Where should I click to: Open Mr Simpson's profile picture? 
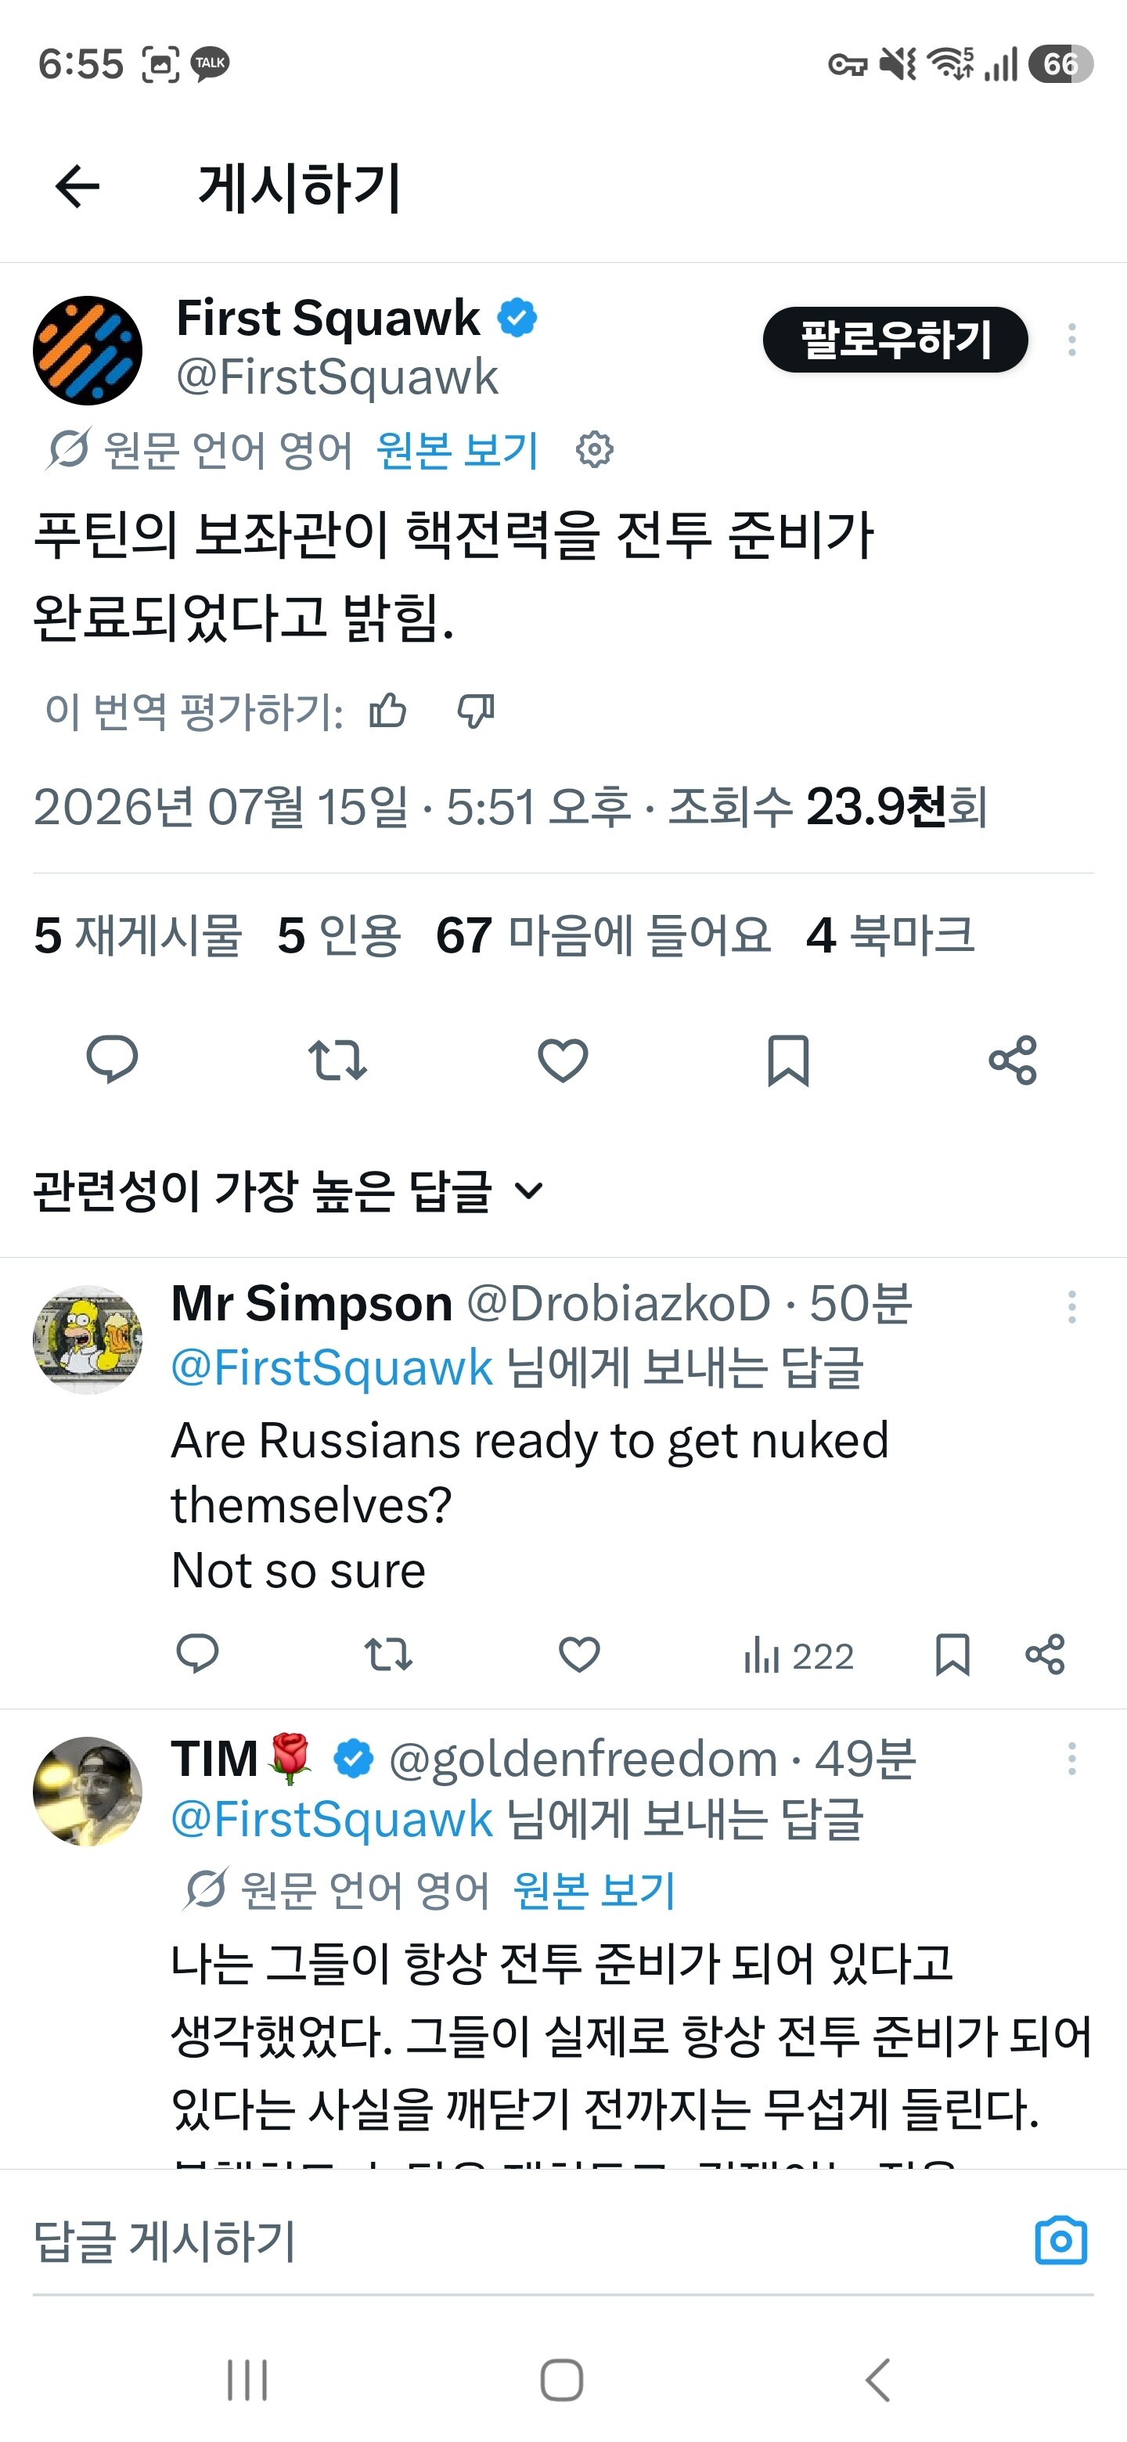(87, 1339)
